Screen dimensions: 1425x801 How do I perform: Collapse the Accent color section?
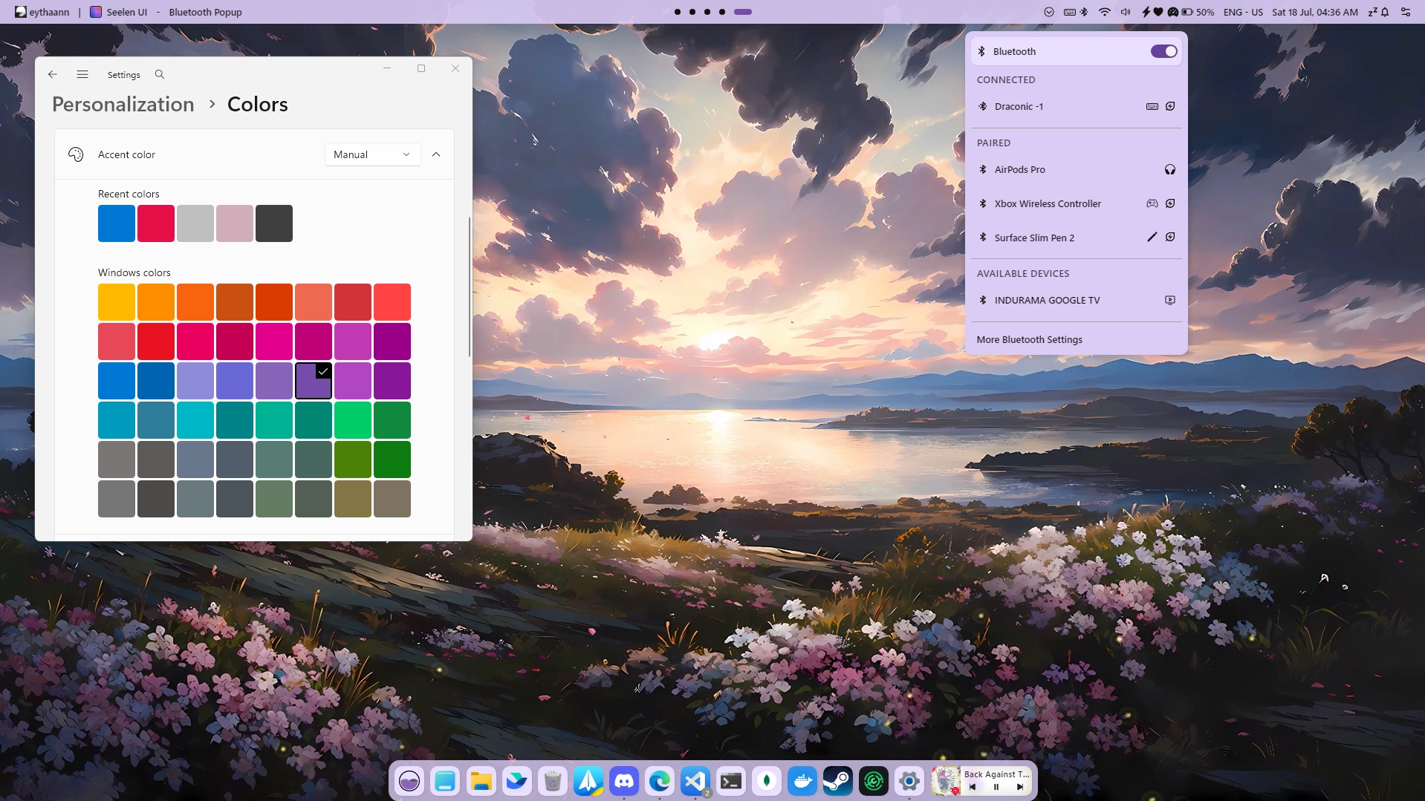tap(436, 154)
